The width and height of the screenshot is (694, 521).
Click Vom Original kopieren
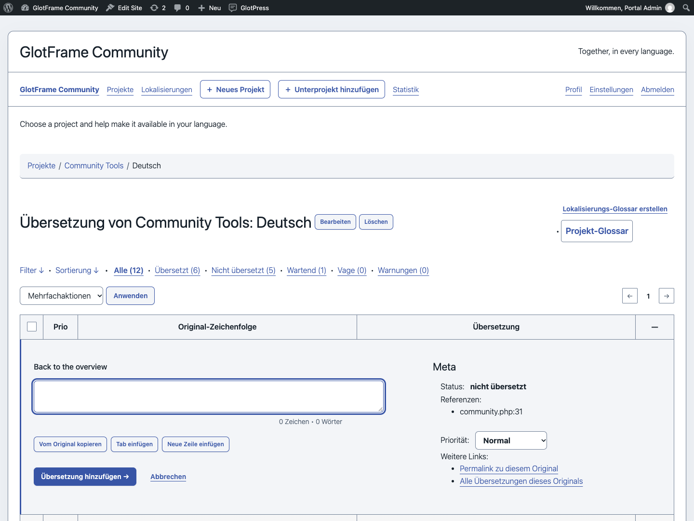(70, 444)
